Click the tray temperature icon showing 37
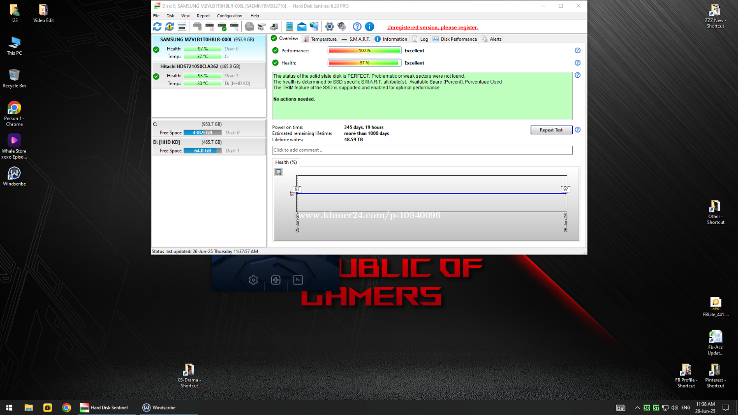The width and height of the screenshot is (738, 415). (x=656, y=408)
